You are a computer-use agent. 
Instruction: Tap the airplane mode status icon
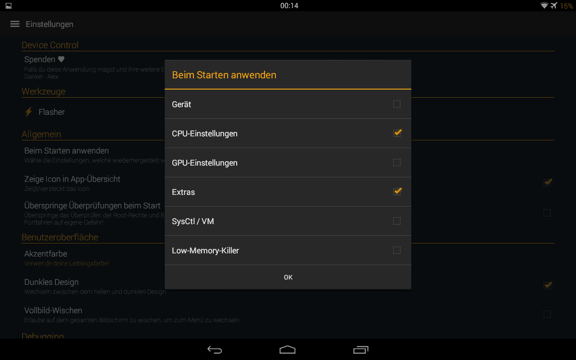coord(554,6)
